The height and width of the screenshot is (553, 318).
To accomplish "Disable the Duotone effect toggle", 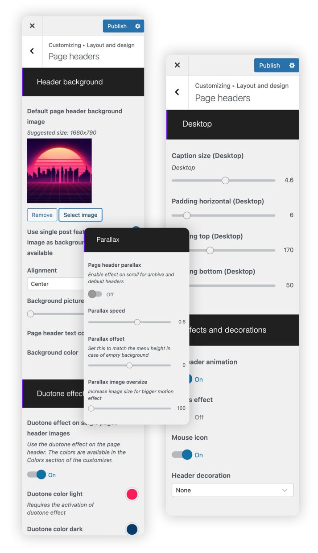I will coord(37,475).
